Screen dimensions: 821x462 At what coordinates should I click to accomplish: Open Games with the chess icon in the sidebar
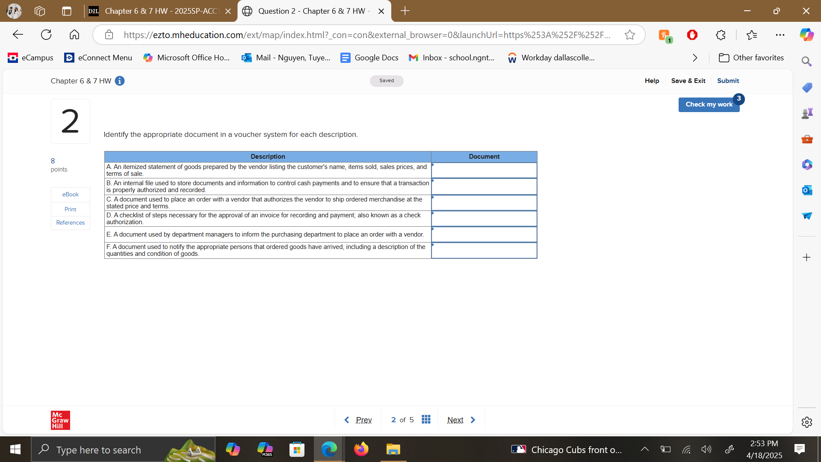pyautogui.click(x=807, y=113)
